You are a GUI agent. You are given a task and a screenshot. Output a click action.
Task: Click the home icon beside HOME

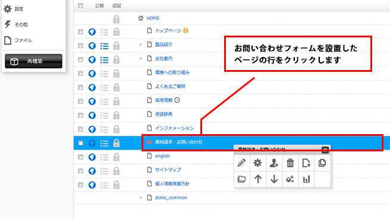[x=141, y=18]
